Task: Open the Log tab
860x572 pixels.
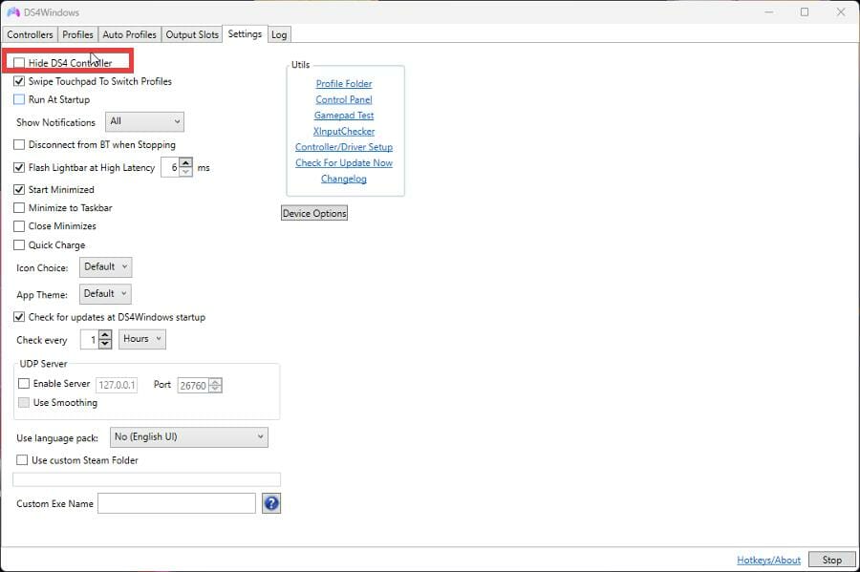Action: click(x=279, y=34)
